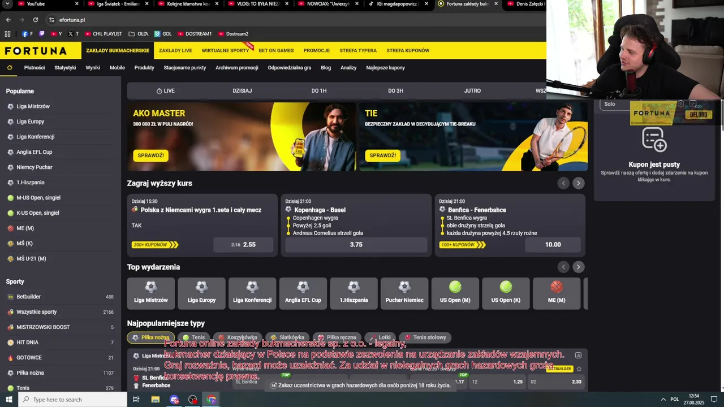
Task: Select the Lotki type filter
Action: click(380, 337)
